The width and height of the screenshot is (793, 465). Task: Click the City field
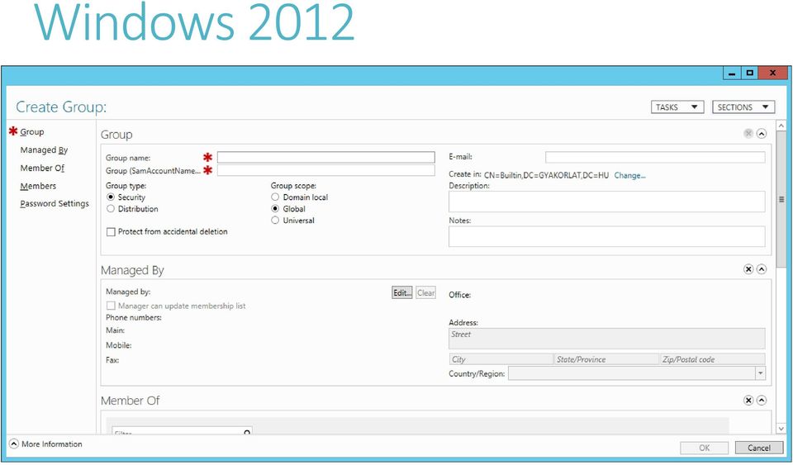tap(501, 359)
